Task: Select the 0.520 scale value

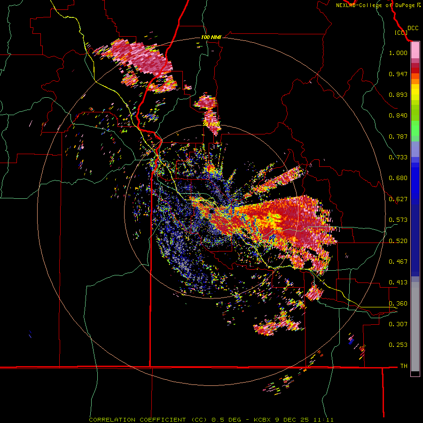Action: [x=398, y=241]
